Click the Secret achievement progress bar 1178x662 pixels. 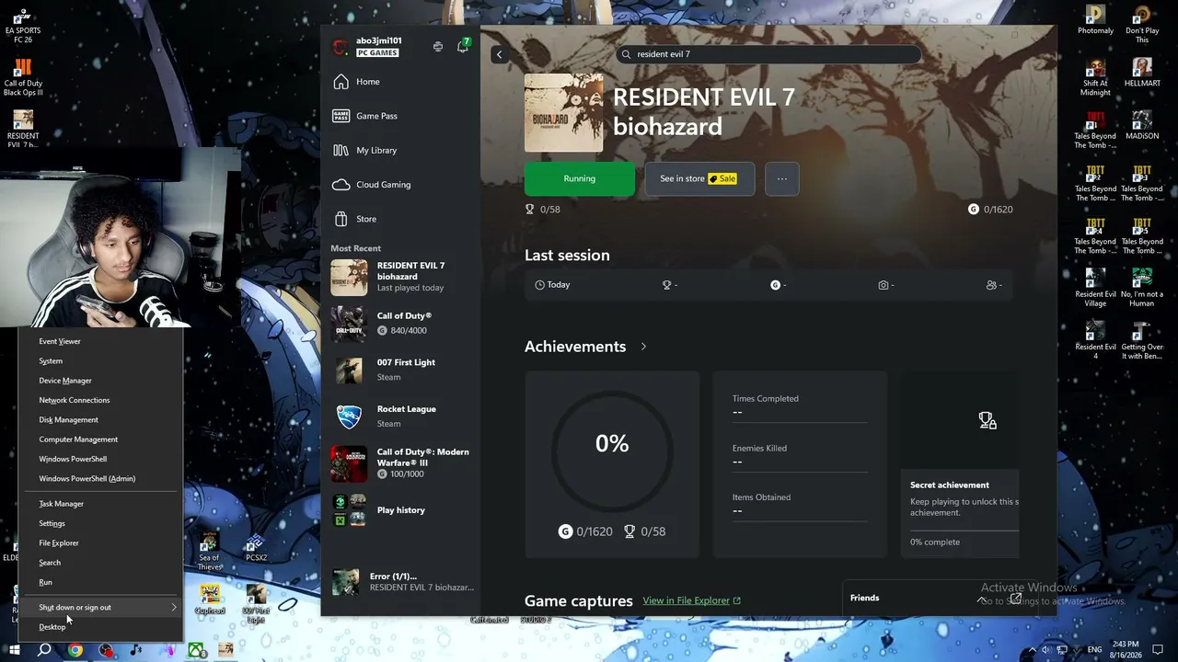(964, 531)
